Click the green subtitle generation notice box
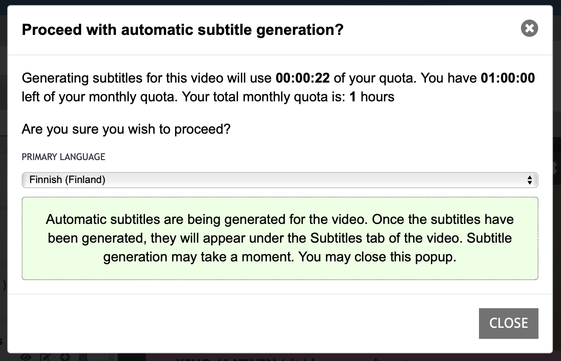561x361 pixels. tap(280, 238)
